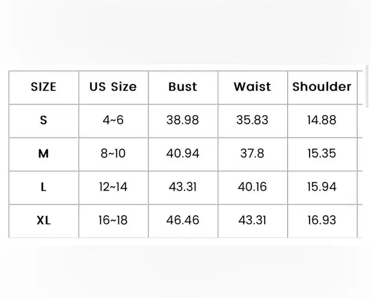Click bust value 40.94

183,154
